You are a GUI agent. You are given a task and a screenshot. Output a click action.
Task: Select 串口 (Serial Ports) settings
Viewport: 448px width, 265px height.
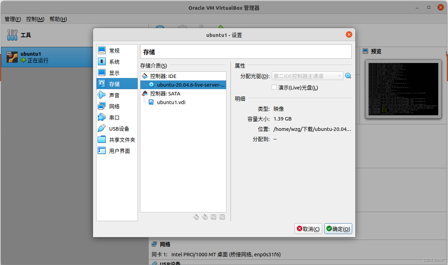[114, 118]
